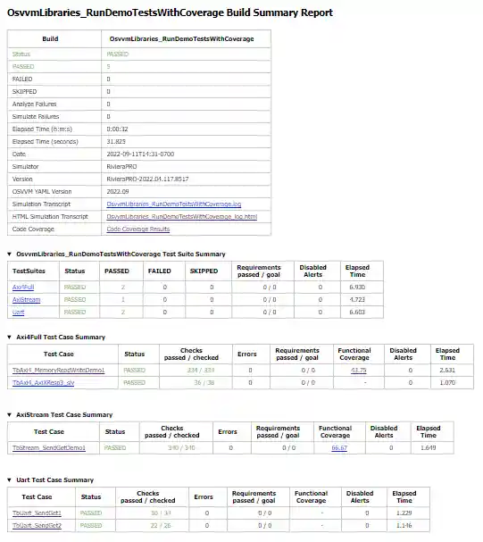Collapse the Axi4Full Test Case Summary triangle
Image resolution: width=483 pixels, height=542 pixels.
[x=9, y=337]
